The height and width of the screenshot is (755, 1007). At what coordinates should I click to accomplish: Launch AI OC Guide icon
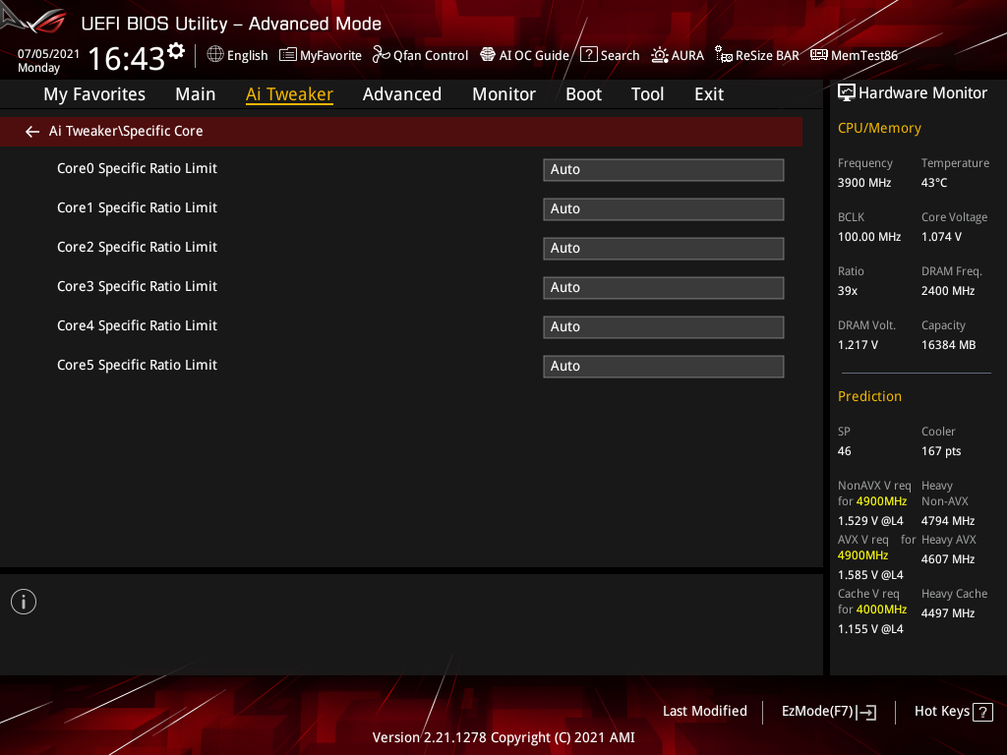pyautogui.click(x=488, y=55)
